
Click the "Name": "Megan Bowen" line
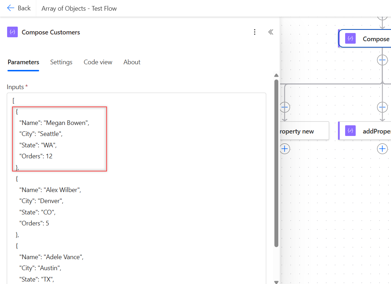point(54,123)
